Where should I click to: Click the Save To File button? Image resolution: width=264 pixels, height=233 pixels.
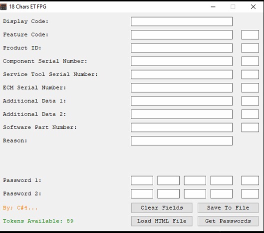click(x=228, y=207)
